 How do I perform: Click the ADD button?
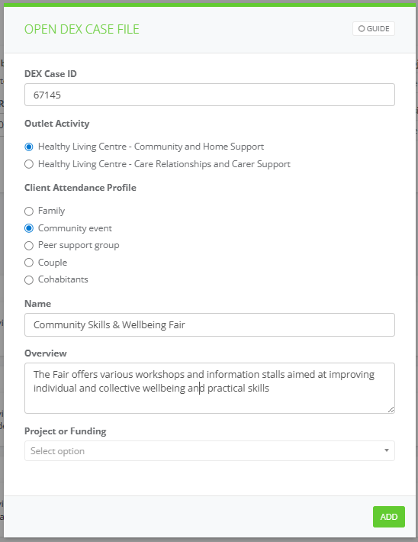click(x=389, y=517)
